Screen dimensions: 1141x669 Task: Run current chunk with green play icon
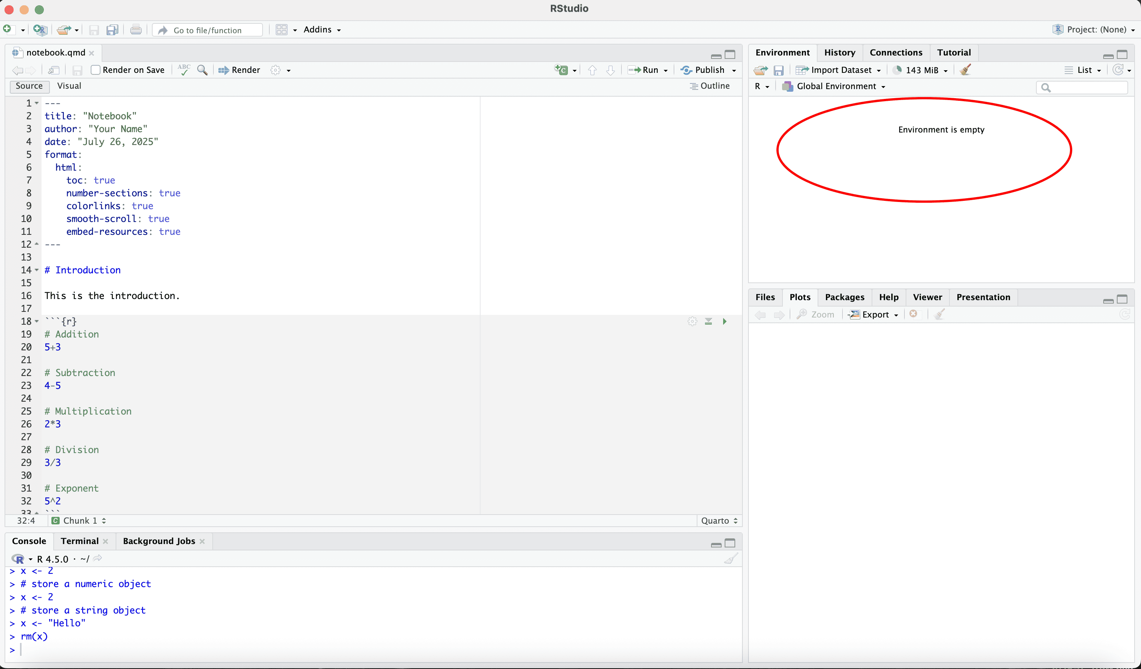pyautogui.click(x=724, y=321)
